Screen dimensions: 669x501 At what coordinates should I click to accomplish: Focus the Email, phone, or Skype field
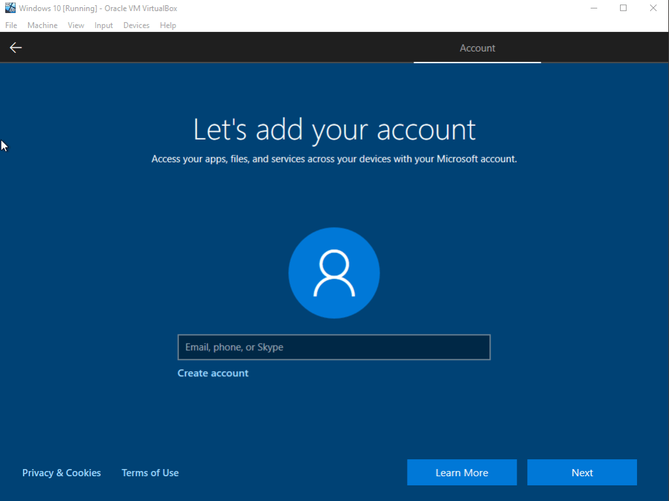tap(334, 347)
